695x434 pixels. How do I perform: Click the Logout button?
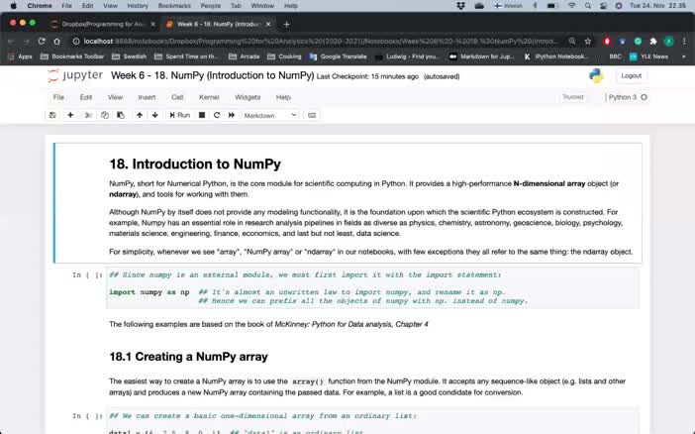coord(632,76)
